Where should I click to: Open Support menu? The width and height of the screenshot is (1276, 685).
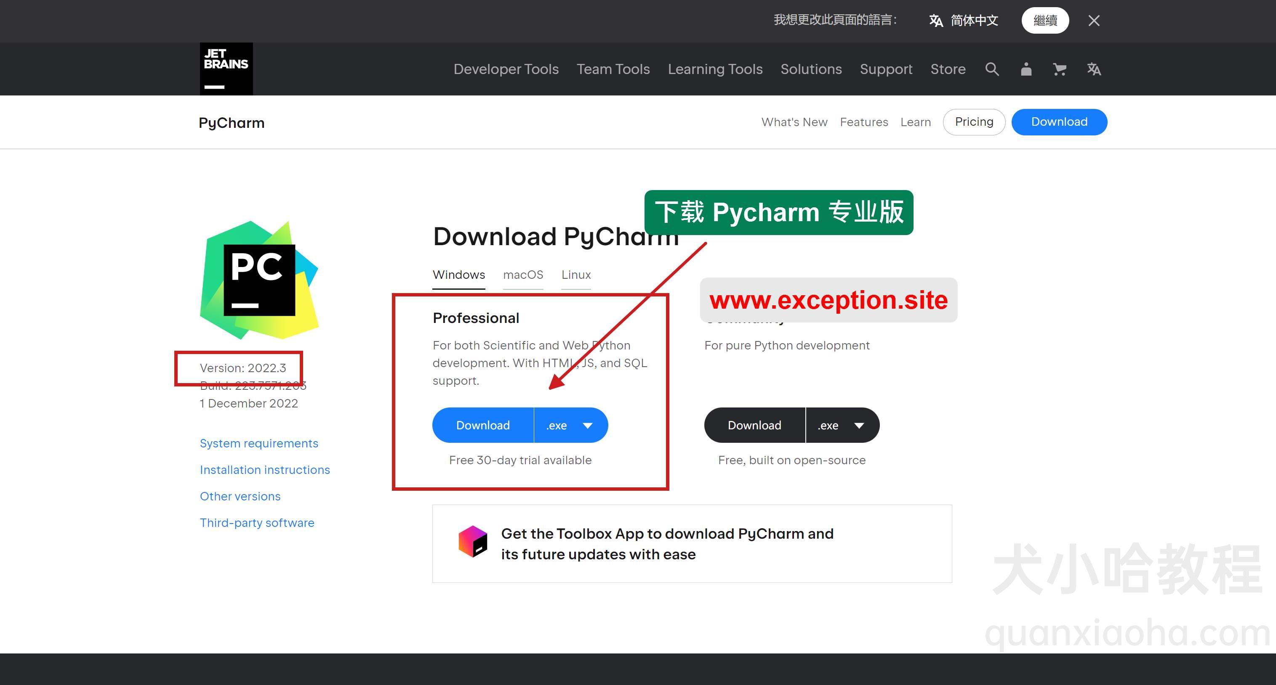886,69
